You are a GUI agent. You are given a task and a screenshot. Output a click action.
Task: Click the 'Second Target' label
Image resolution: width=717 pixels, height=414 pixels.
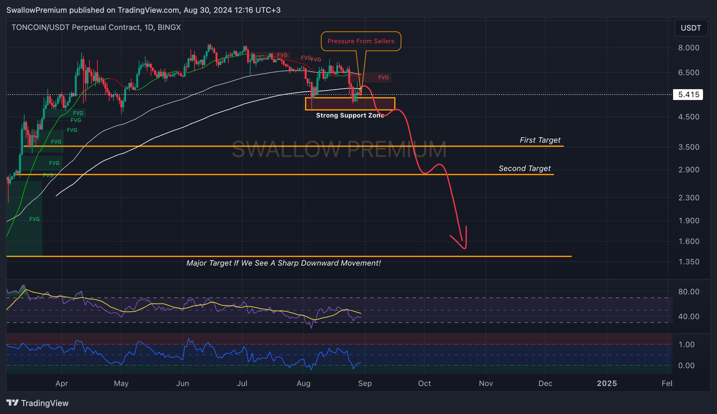click(524, 168)
